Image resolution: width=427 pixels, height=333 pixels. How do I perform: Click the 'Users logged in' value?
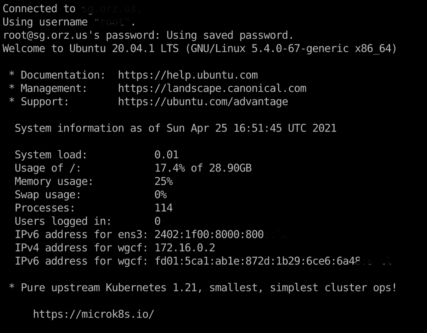point(158,221)
